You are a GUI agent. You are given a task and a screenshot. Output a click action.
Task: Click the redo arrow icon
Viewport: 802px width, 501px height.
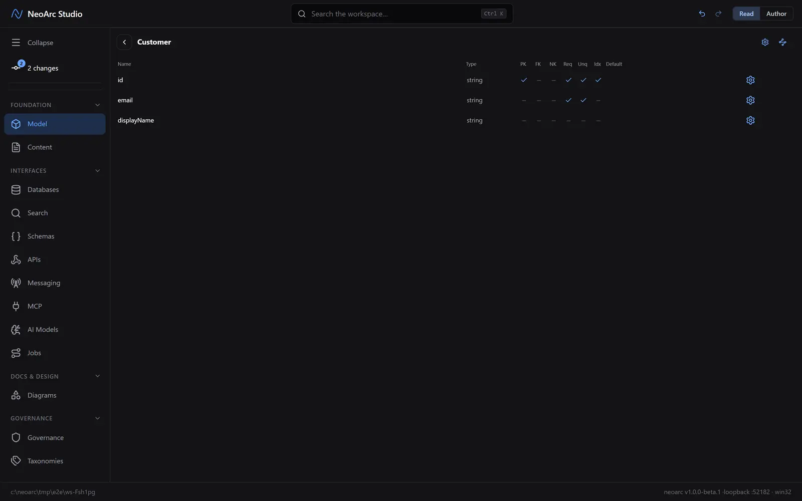(x=718, y=14)
